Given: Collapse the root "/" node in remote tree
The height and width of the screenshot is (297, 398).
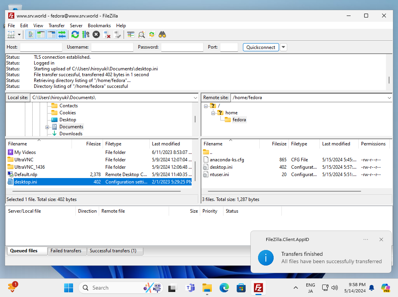Looking at the screenshot, I should 206,106.
